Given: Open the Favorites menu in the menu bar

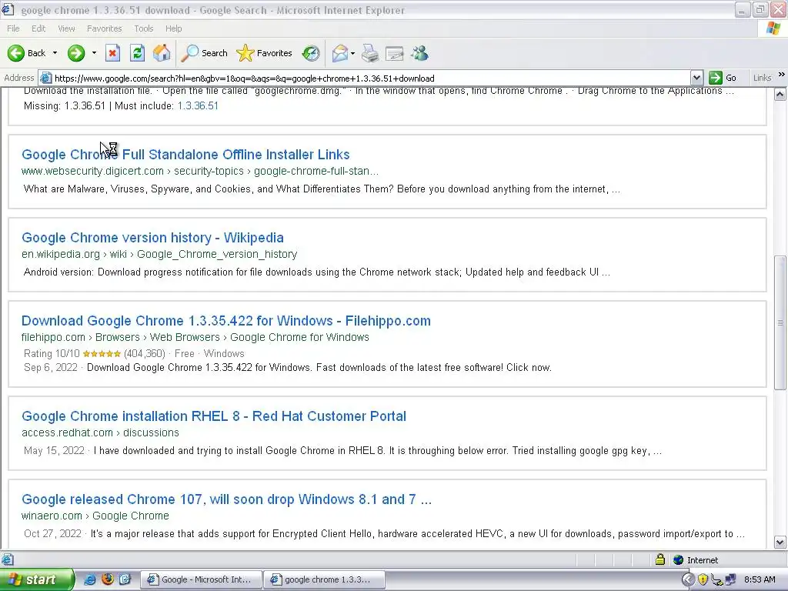Looking at the screenshot, I should click(x=104, y=28).
